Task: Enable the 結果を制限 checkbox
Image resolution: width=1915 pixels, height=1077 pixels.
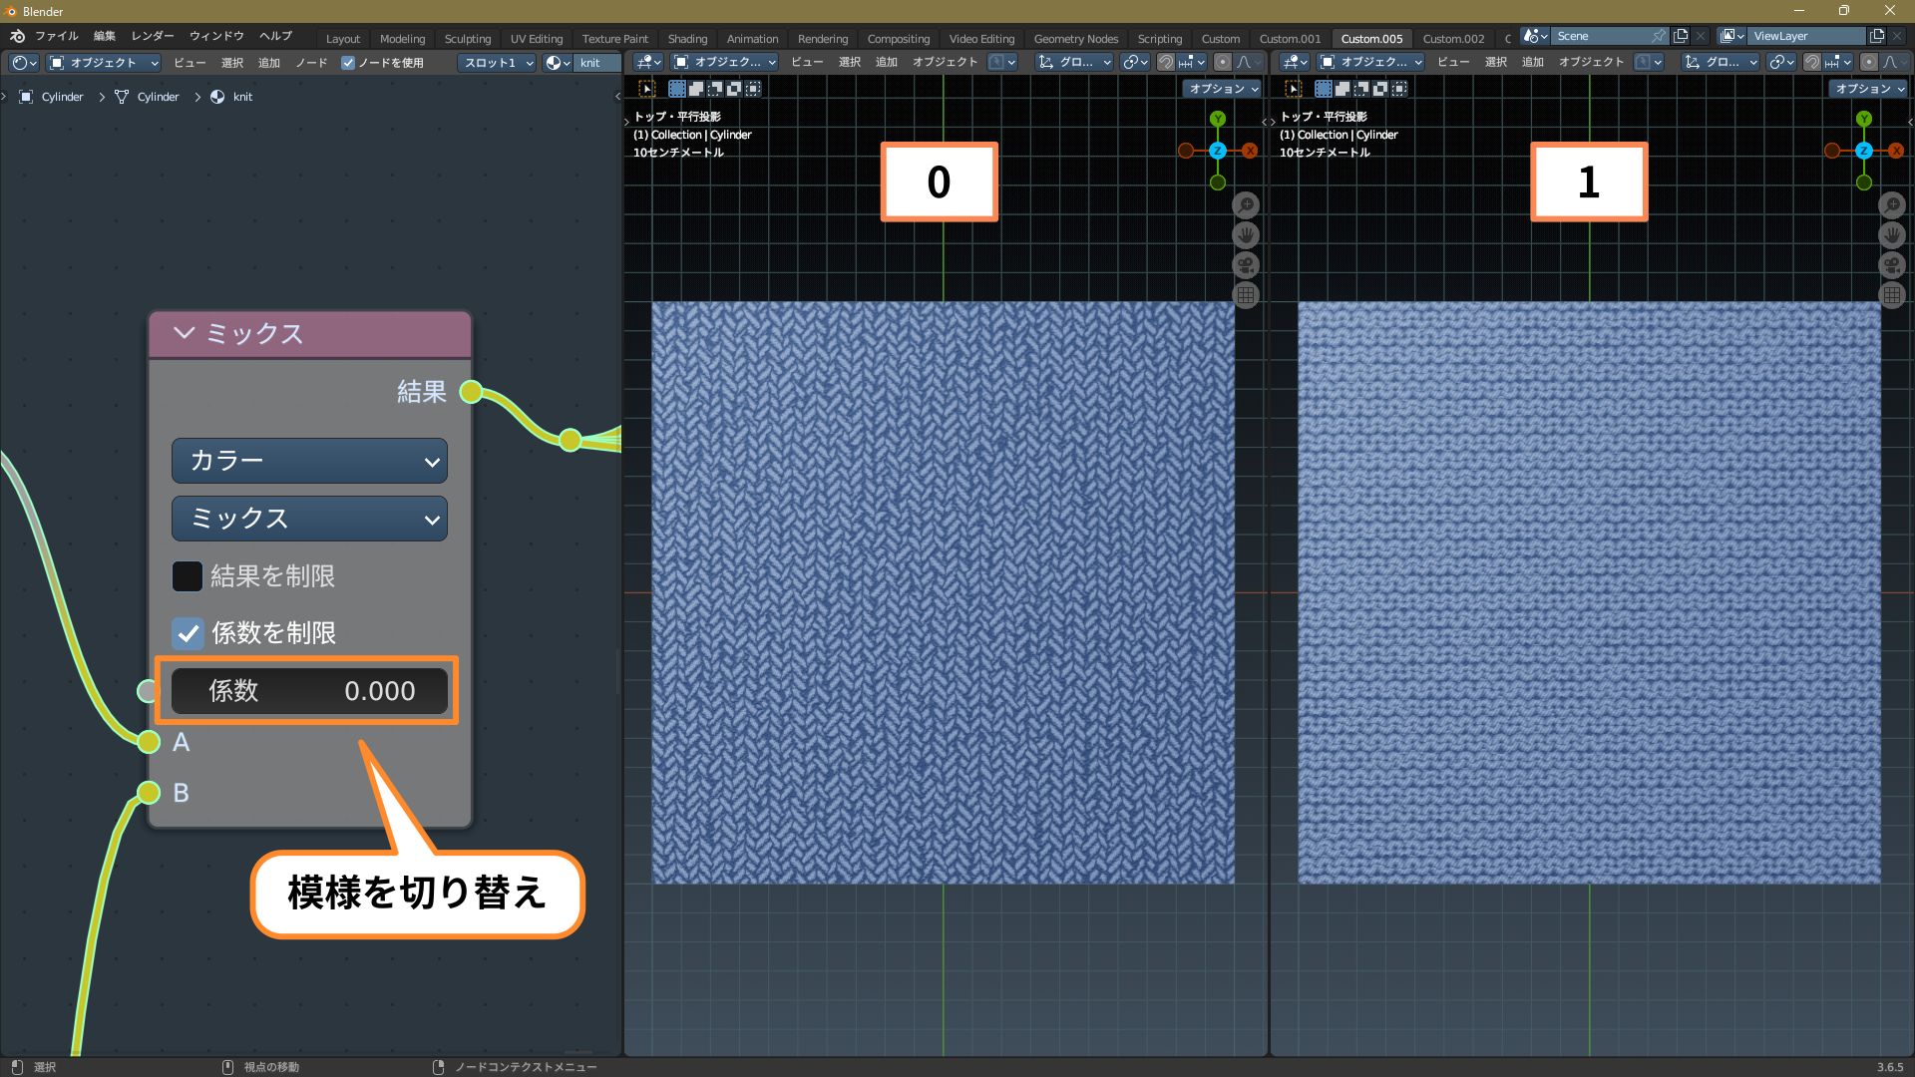Action: click(x=188, y=575)
